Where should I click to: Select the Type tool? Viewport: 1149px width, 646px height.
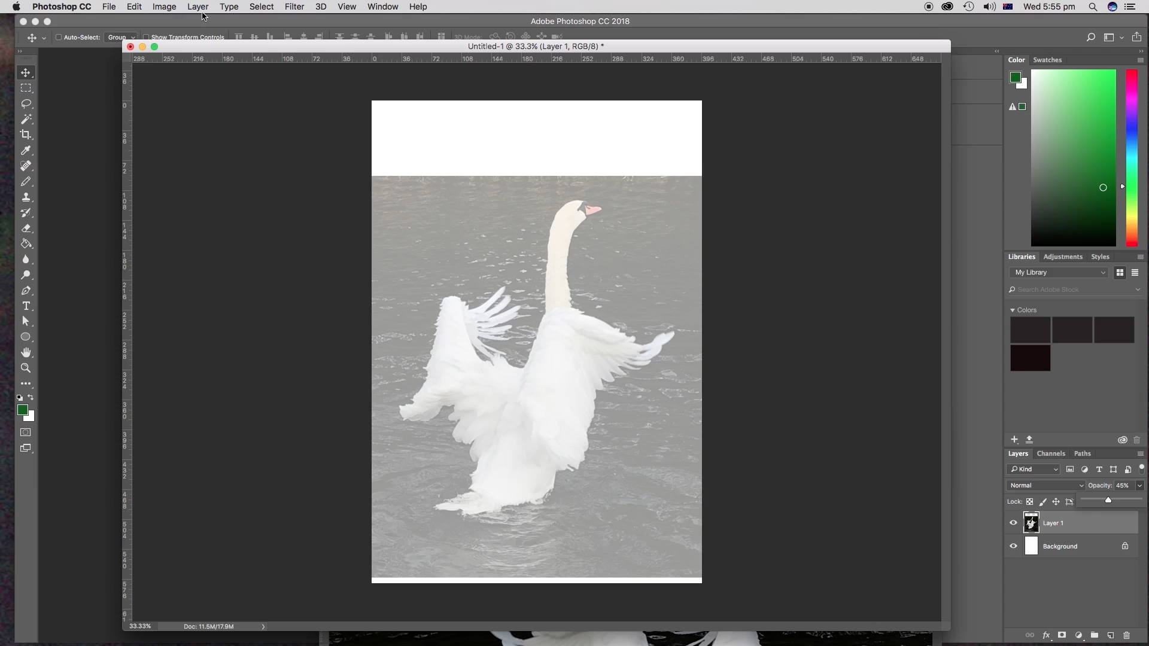click(26, 306)
